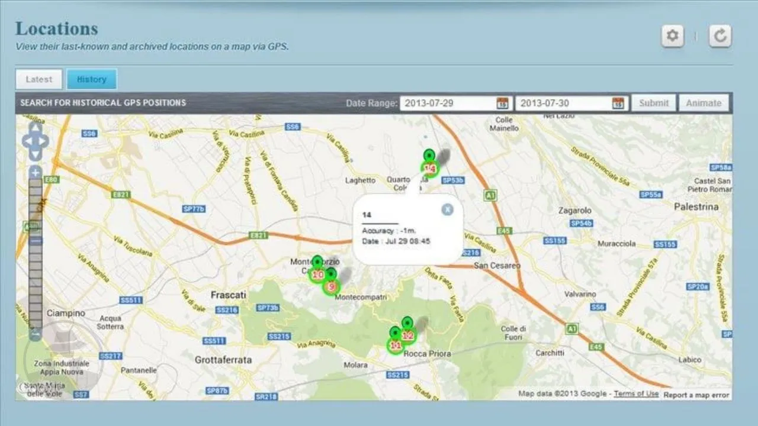This screenshot has height=426, width=758.
Task: Zoom in with the plus button
Action: (x=36, y=173)
